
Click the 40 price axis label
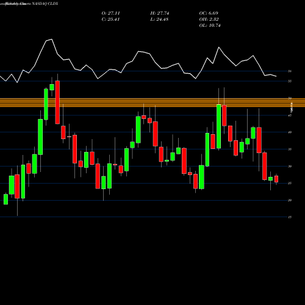(290, 132)
